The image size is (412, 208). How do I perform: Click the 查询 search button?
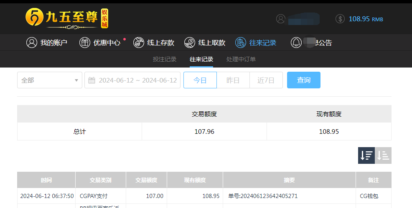click(x=304, y=80)
